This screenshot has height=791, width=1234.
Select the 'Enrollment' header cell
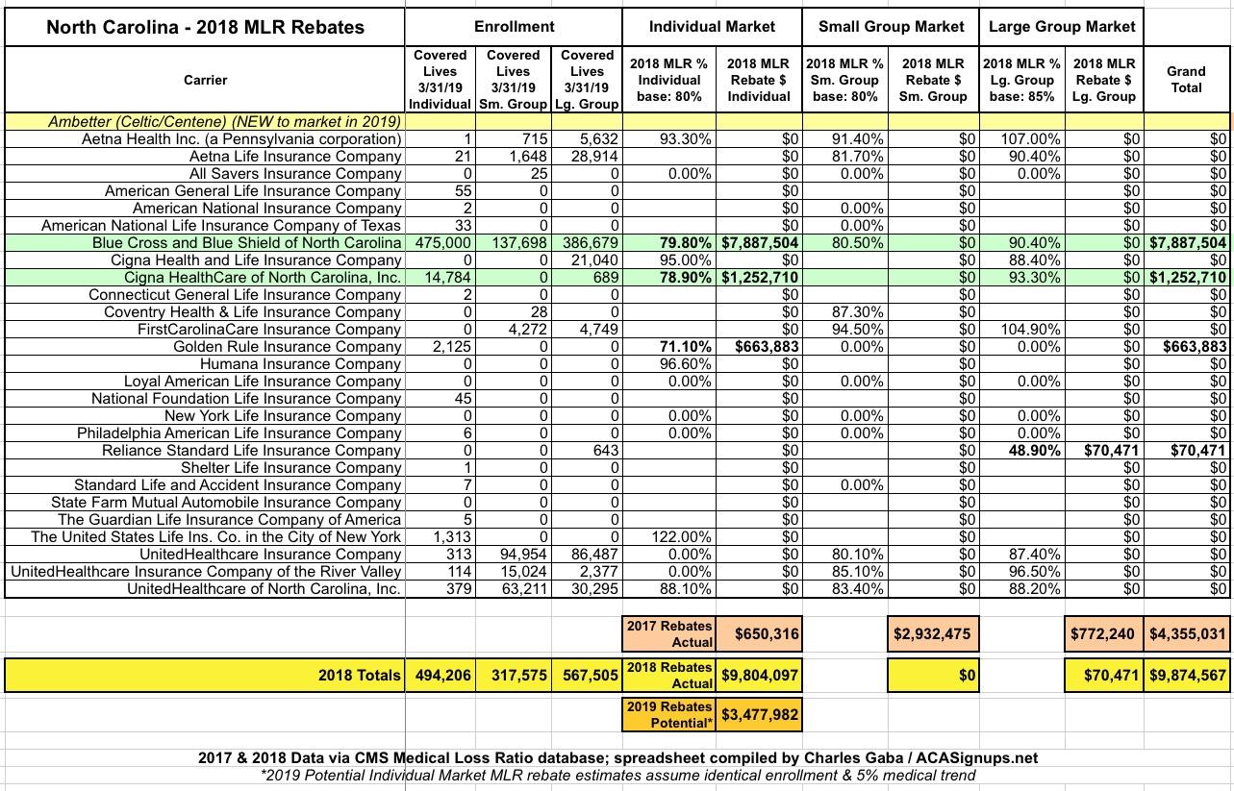pyautogui.click(x=514, y=27)
